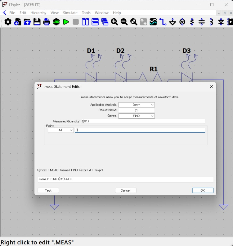The image size is (233, 246).
Task: Tile windows horizontally icon
Action: tap(95, 22)
